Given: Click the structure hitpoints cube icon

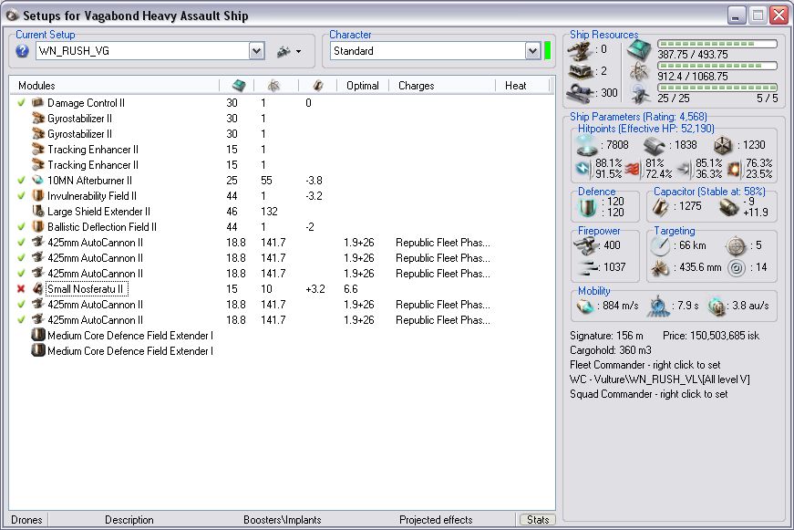Looking at the screenshot, I should coord(725,145).
